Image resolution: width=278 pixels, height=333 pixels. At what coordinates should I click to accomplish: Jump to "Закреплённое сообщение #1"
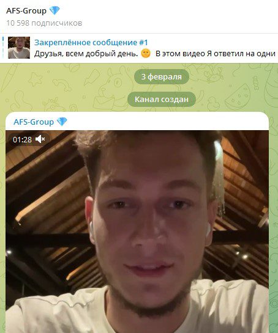click(91, 43)
